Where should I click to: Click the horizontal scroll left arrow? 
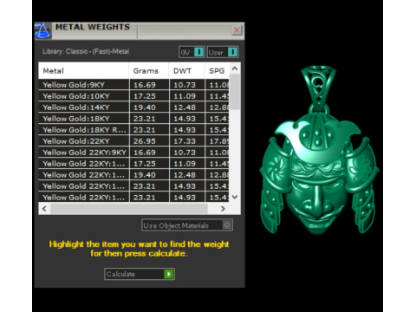click(44, 209)
